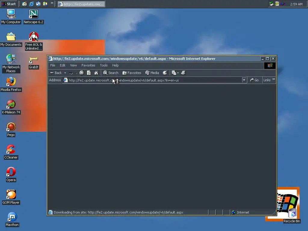
Task: Click the IE icon in the title bar
Action: [x=51, y=59]
